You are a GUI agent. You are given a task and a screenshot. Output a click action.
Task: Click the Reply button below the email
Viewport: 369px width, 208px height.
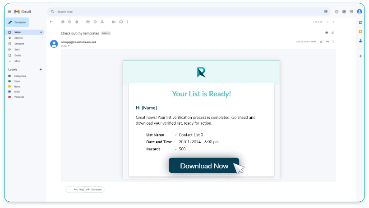[75, 190]
